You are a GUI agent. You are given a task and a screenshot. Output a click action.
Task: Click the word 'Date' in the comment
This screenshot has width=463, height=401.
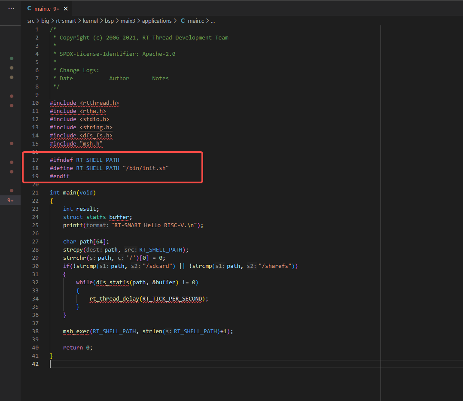[x=66, y=79]
